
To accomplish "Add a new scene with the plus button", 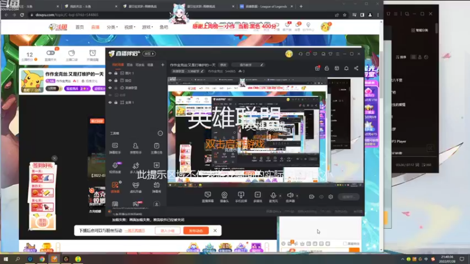I will [x=163, y=65].
